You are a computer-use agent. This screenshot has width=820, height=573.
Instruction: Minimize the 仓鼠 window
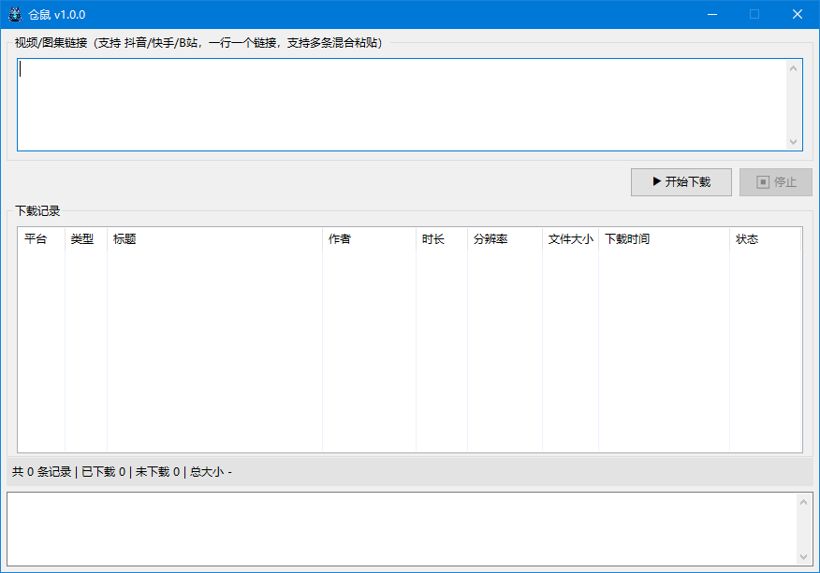click(x=711, y=14)
